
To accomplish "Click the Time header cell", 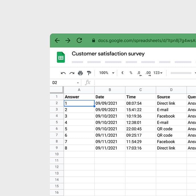I will (141, 97).
